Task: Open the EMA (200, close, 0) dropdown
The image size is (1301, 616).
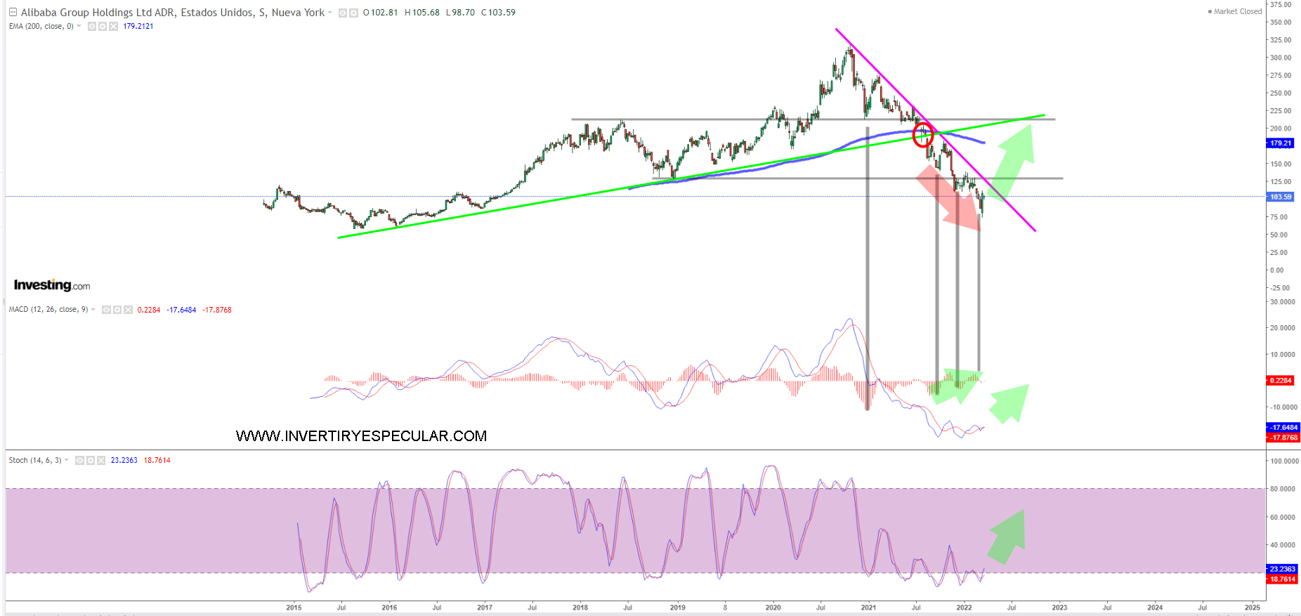Action: [x=79, y=27]
